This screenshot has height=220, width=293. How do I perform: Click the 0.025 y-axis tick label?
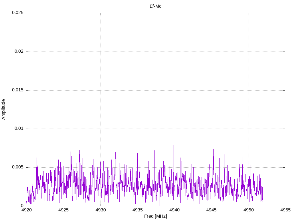pyautogui.click(x=17, y=13)
